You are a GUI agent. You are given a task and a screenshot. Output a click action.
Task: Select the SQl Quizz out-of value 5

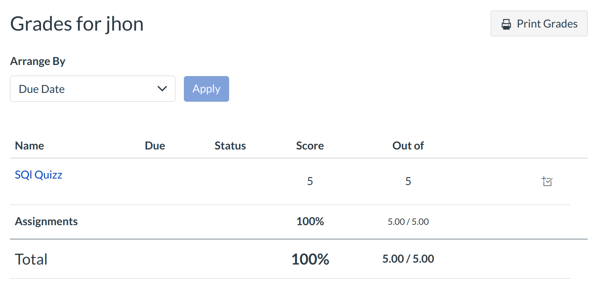[408, 181]
